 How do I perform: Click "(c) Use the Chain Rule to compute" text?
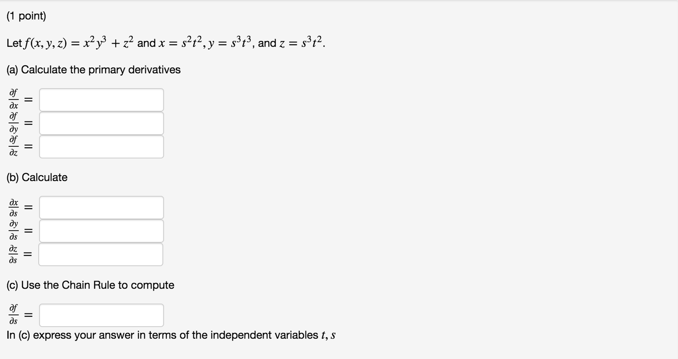90,285
